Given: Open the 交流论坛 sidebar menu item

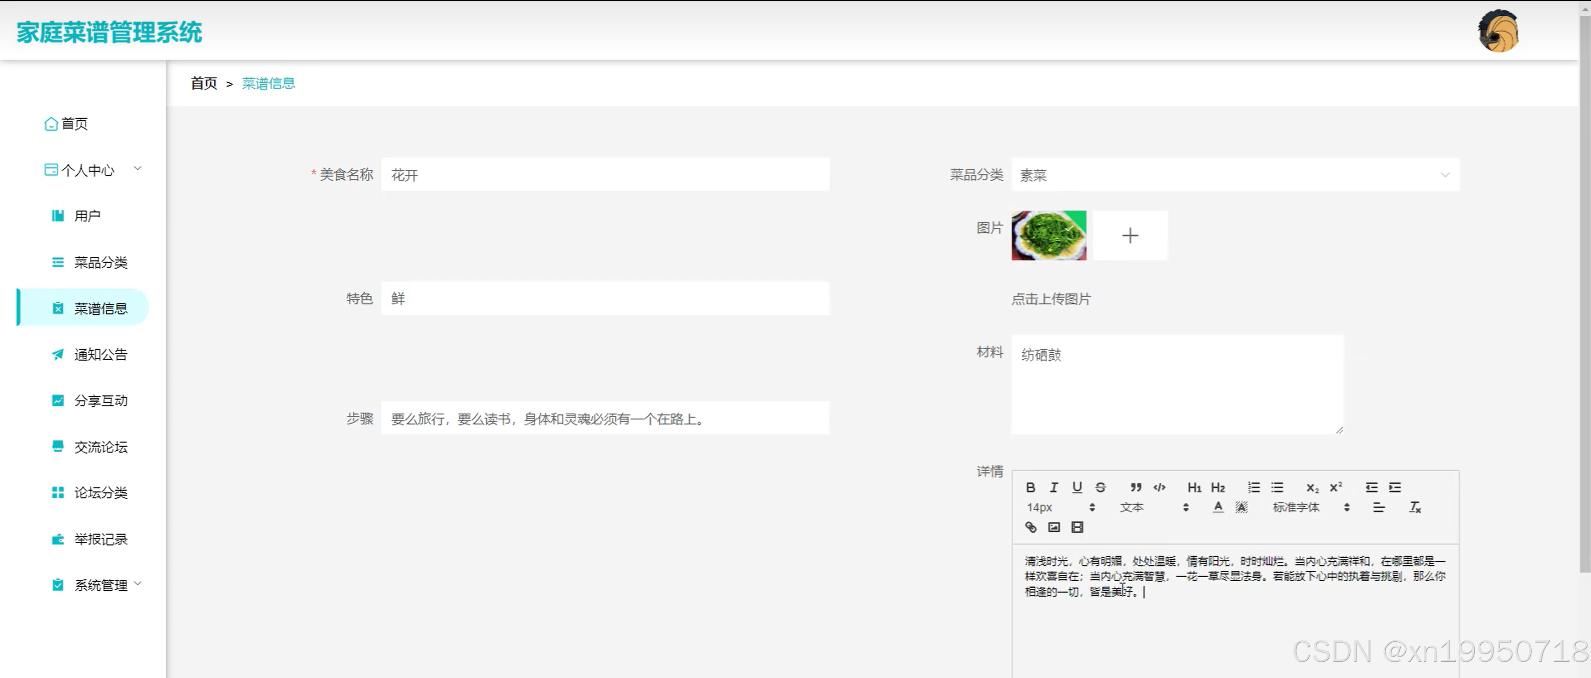Looking at the screenshot, I should click(90, 447).
